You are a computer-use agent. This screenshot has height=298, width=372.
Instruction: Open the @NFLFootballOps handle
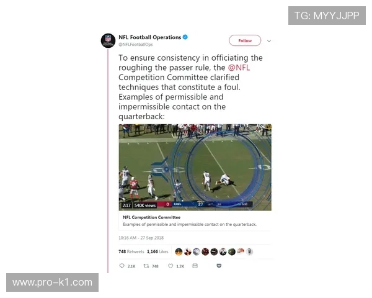136,45
